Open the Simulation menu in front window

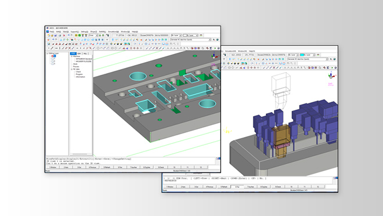coord(113,31)
